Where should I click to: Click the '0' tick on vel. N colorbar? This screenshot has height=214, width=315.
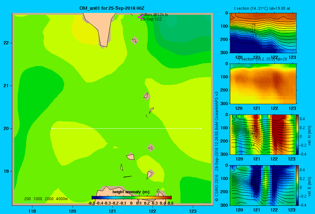click(301, 137)
